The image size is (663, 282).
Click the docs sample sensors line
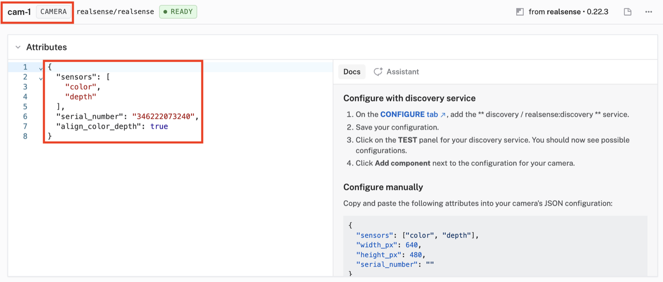coord(417,235)
